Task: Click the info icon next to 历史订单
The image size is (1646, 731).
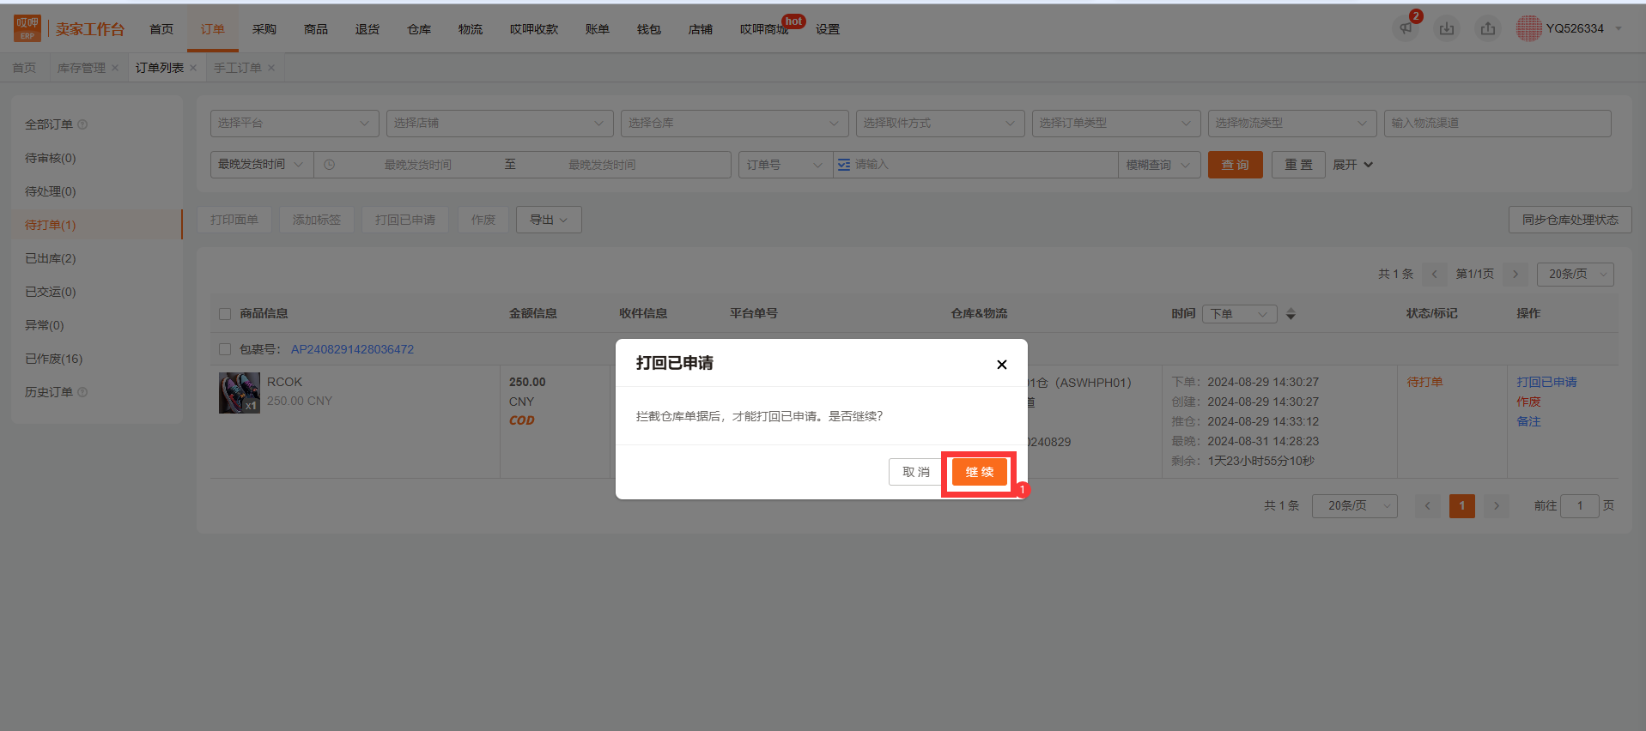Action: coord(82,392)
